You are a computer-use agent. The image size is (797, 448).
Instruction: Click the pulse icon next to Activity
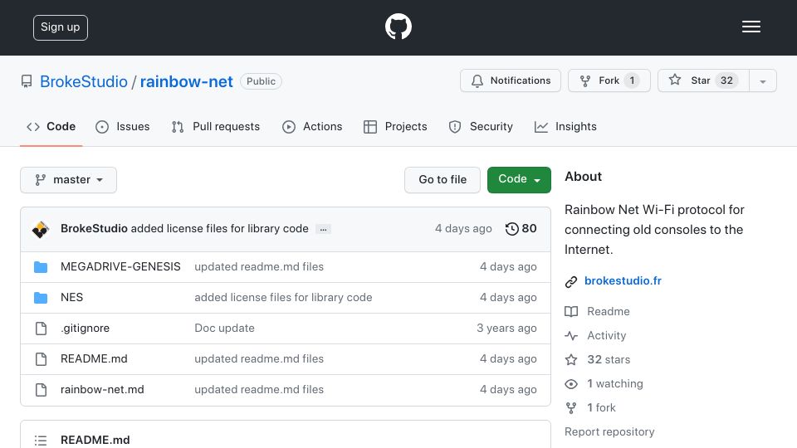(x=571, y=336)
